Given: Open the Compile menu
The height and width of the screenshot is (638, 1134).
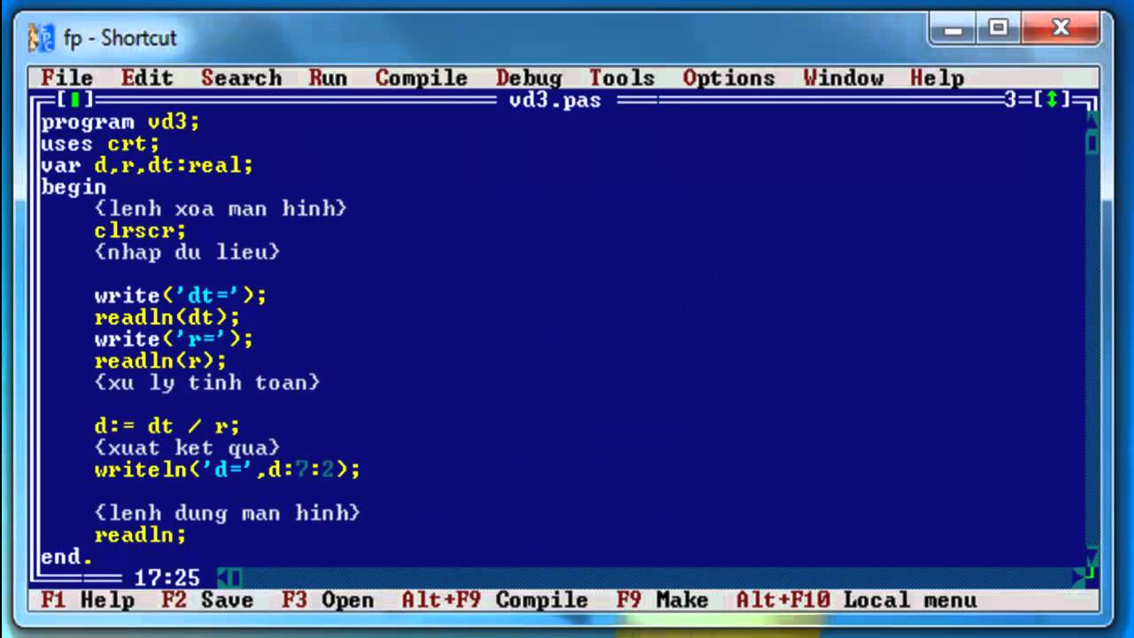Looking at the screenshot, I should tap(421, 78).
